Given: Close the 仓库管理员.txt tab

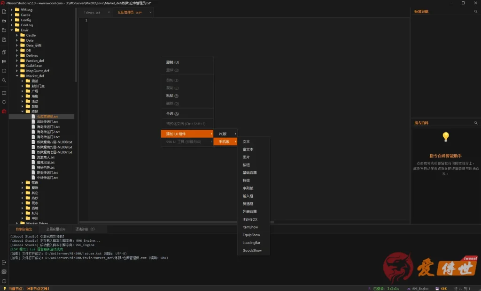Looking at the screenshot, I should point(150,13).
